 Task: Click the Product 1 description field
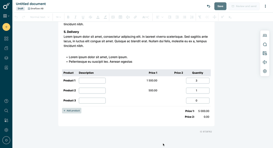92,80
